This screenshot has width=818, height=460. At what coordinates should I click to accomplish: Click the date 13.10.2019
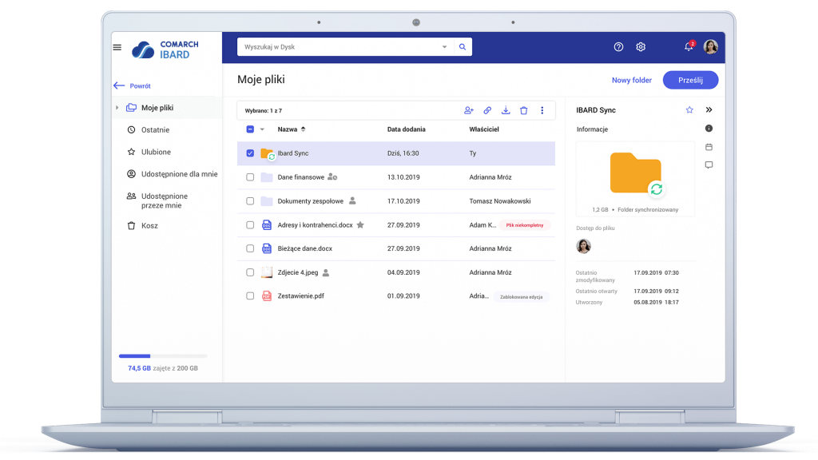[x=403, y=177]
